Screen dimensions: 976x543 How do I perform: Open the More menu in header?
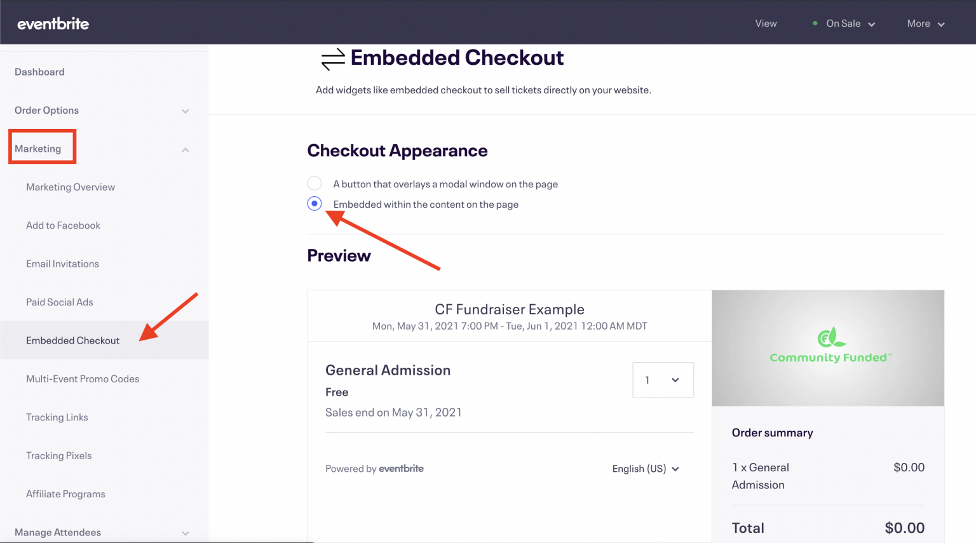tap(926, 23)
